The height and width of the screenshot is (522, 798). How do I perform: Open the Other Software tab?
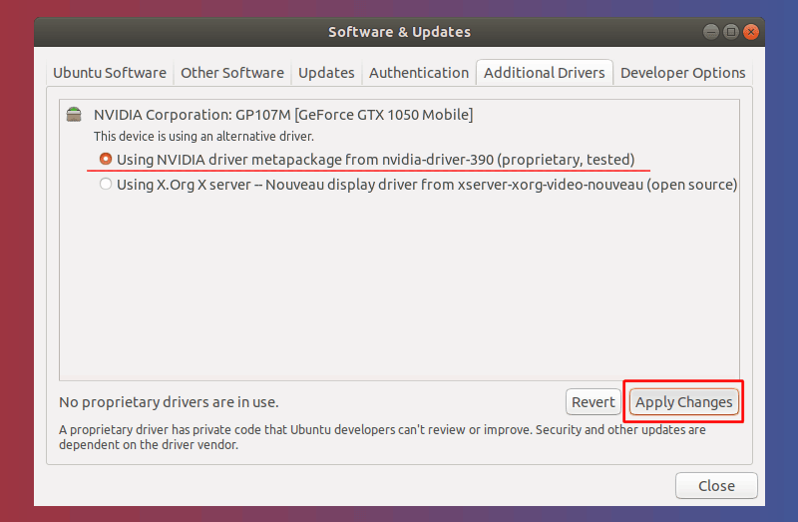point(231,73)
